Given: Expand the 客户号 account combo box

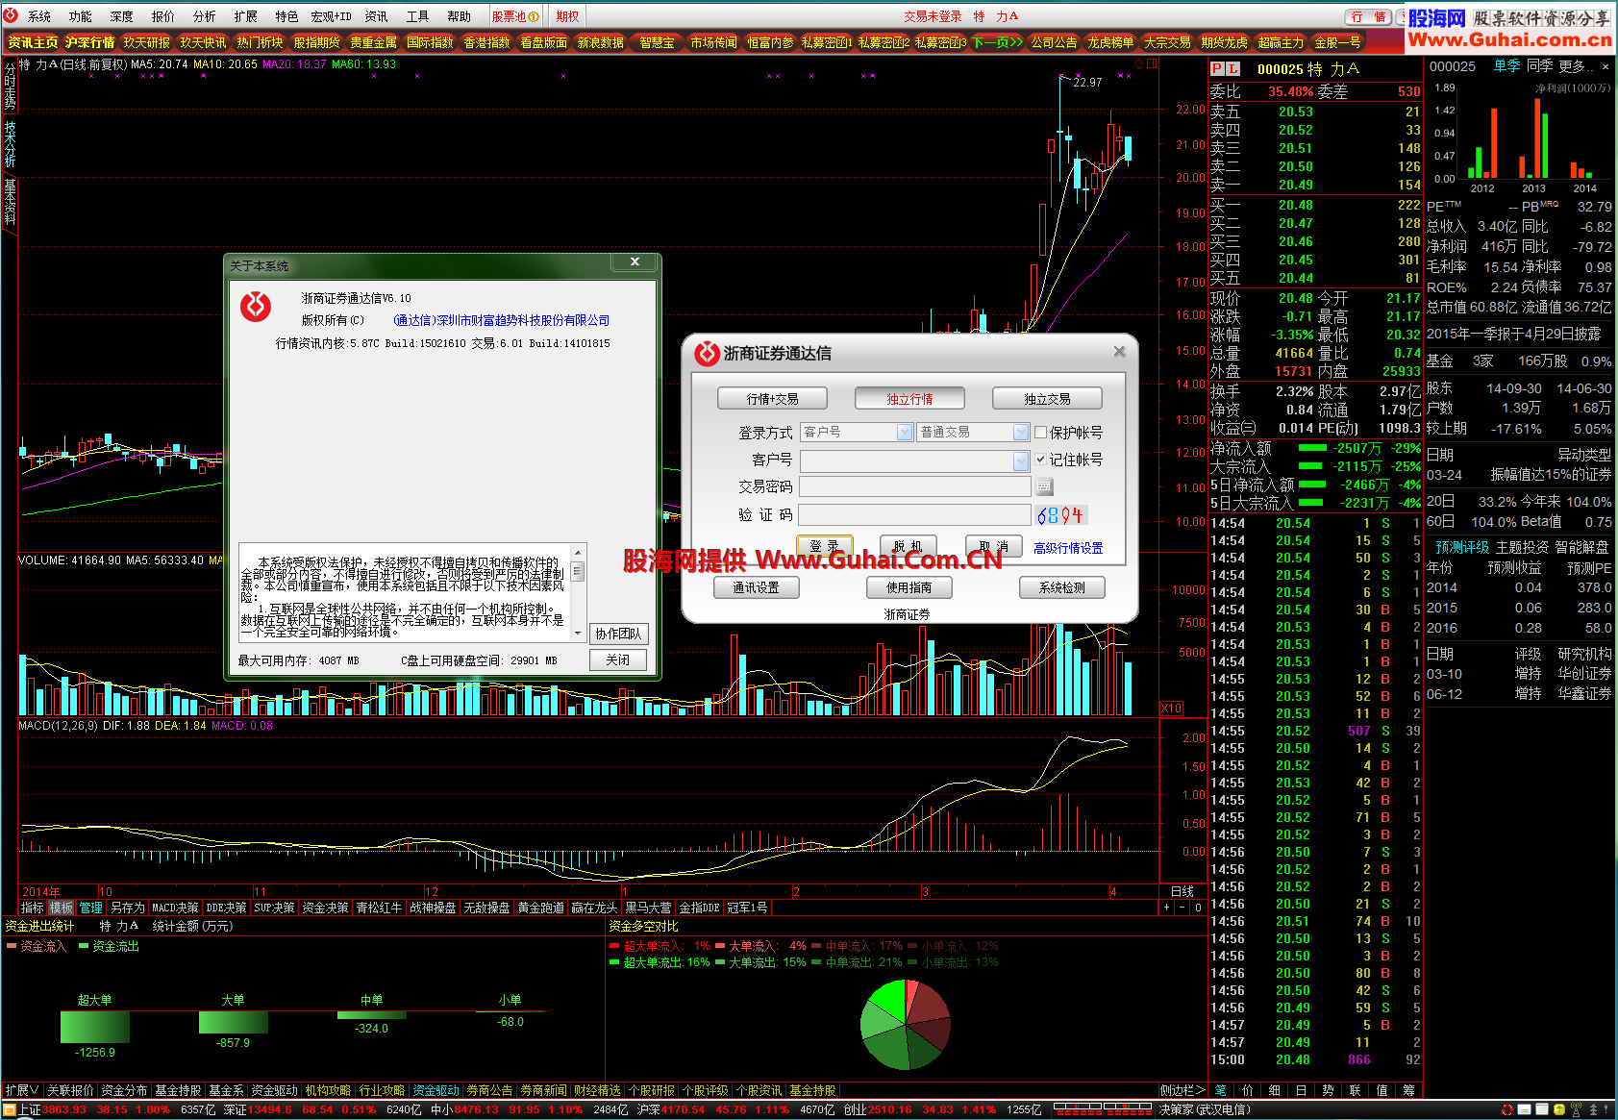Looking at the screenshot, I should coord(1021,461).
